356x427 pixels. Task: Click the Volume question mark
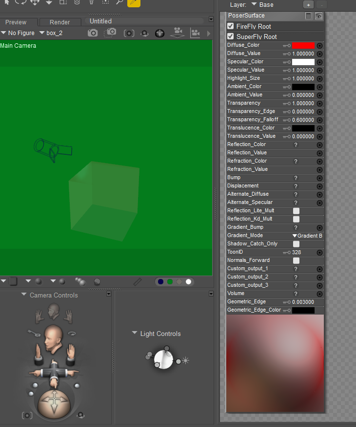(x=296, y=294)
